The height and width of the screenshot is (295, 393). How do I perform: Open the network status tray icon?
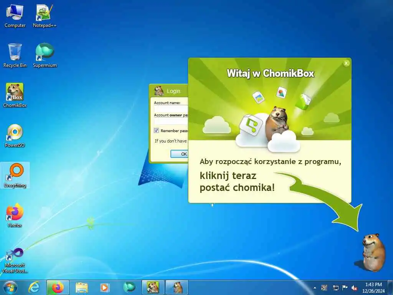(335, 288)
